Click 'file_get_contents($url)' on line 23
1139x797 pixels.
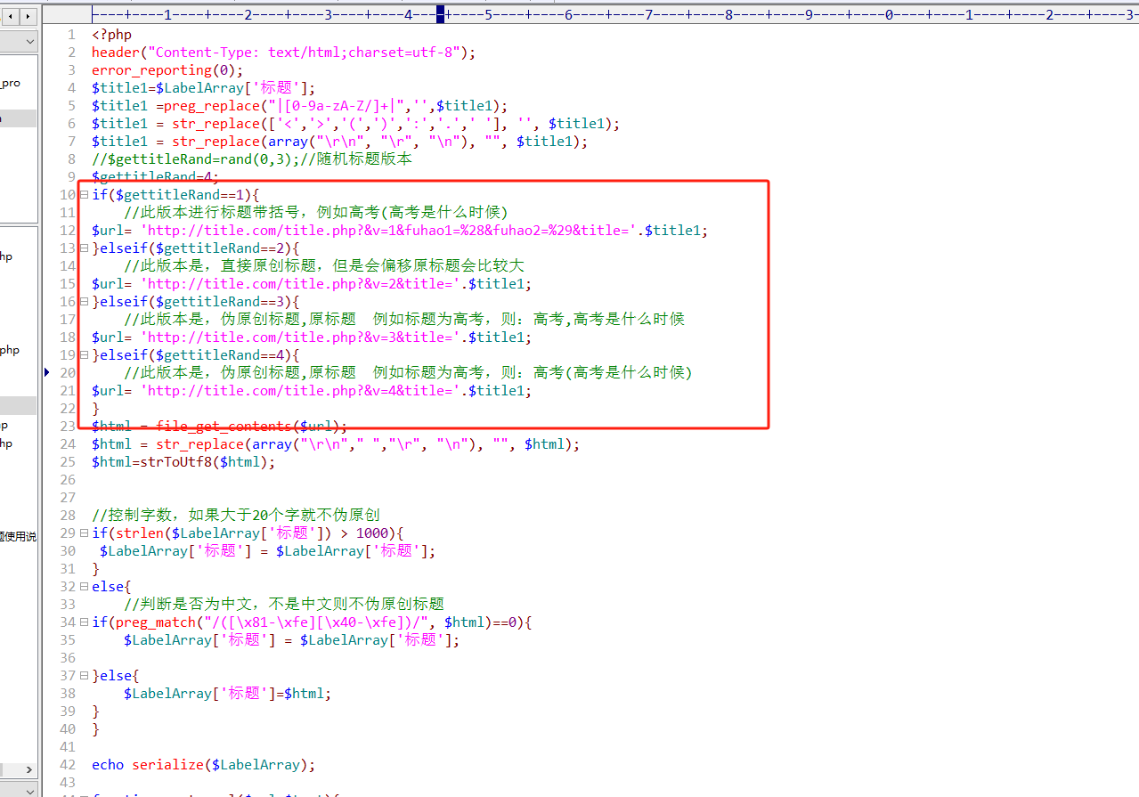coord(248,426)
